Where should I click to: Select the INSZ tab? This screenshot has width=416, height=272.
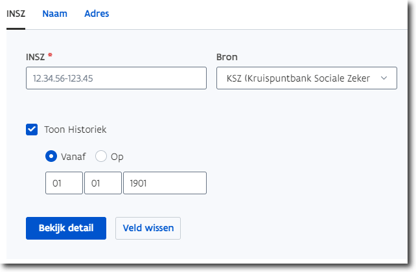tap(16, 14)
